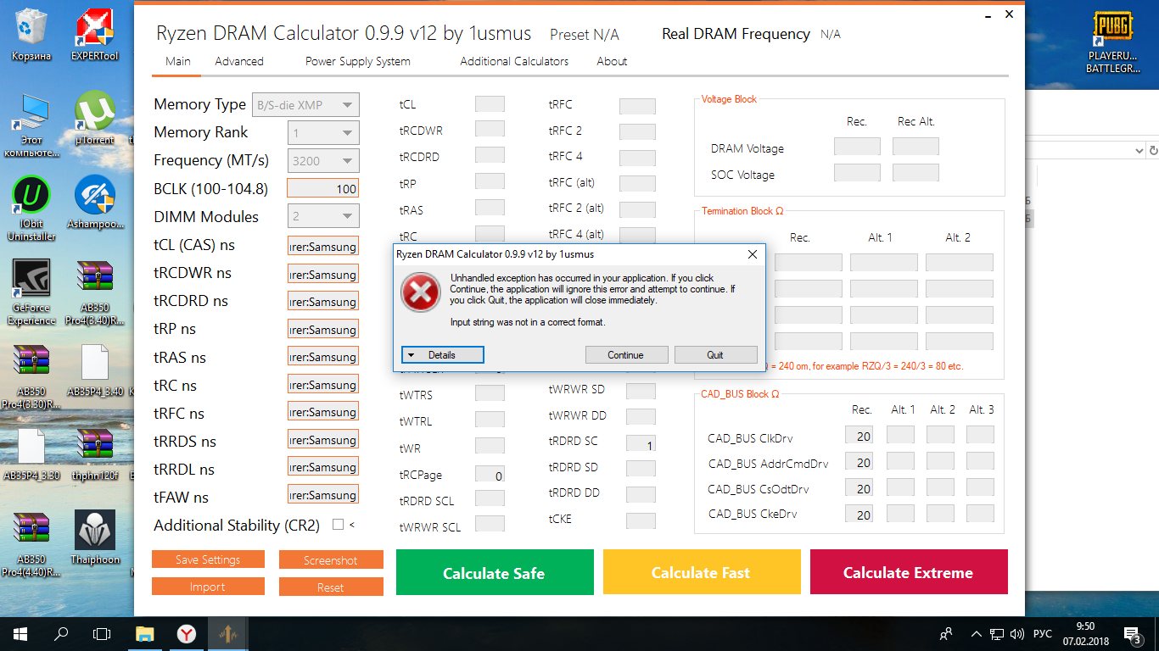Focus the tFAW ns input field
1159x651 pixels.
323,494
